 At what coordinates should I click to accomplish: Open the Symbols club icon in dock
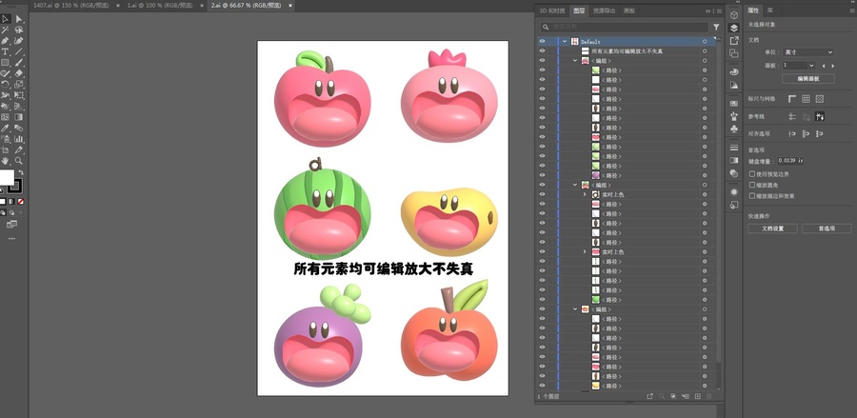point(734,129)
